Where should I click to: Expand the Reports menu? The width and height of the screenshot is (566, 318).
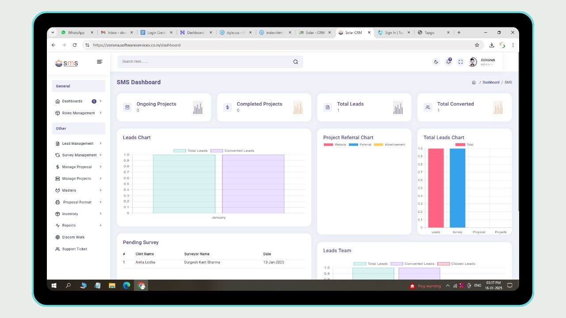tap(69, 225)
